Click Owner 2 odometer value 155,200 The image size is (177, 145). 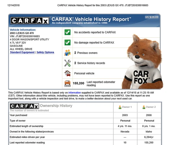point(149,142)
